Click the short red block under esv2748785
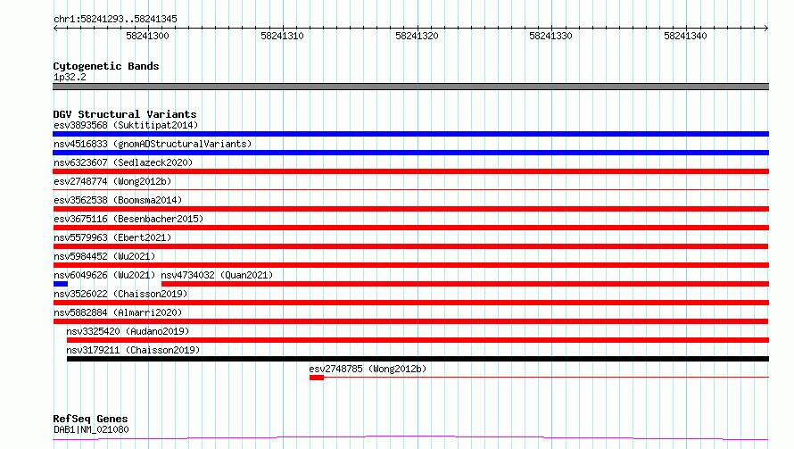Screen dimensions: 794x449 317,378
